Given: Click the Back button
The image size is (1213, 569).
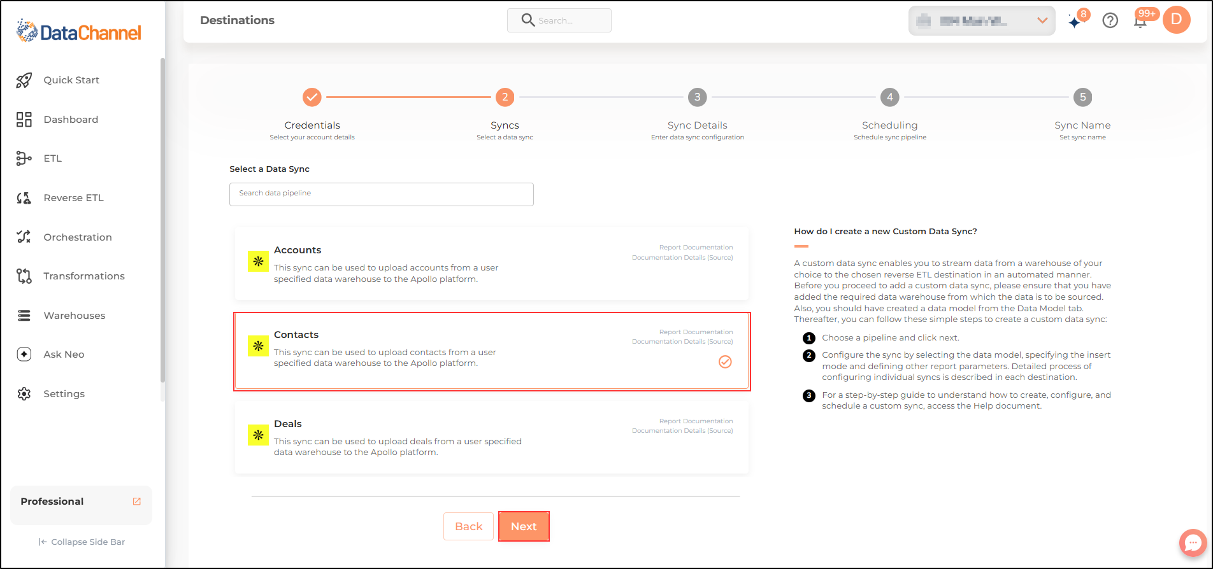Looking at the screenshot, I should 468,526.
